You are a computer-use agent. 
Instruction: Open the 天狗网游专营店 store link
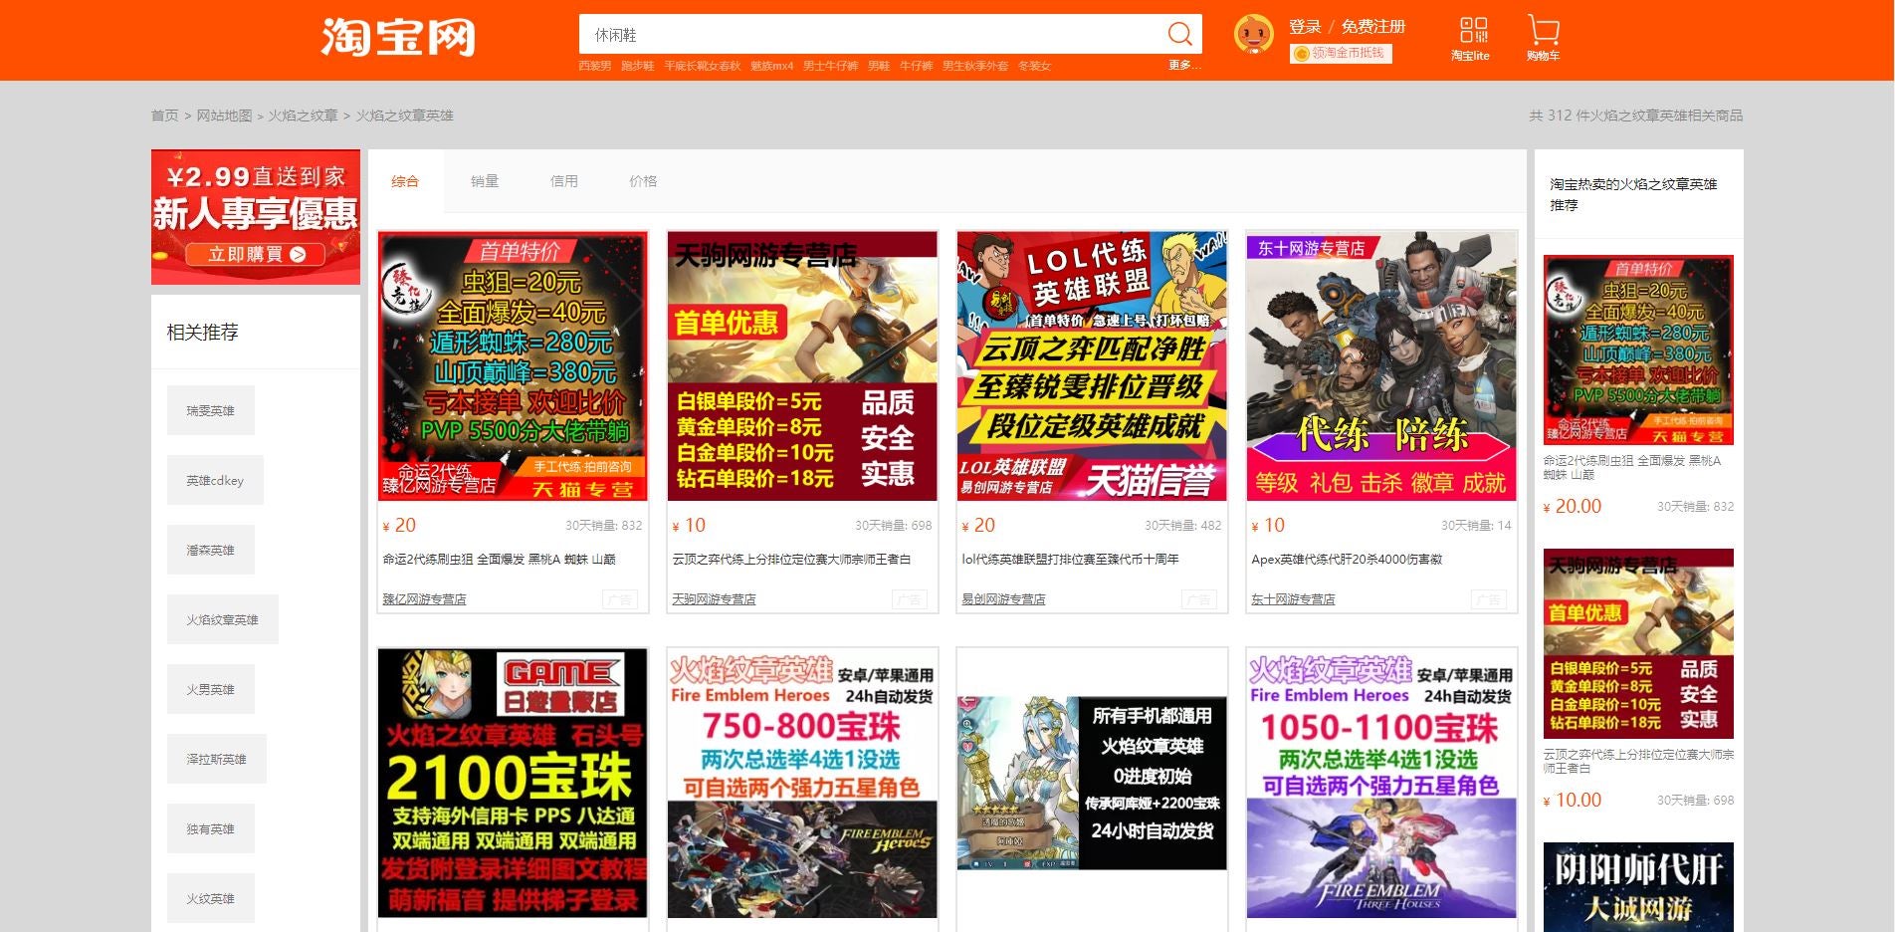click(x=714, y=599)
